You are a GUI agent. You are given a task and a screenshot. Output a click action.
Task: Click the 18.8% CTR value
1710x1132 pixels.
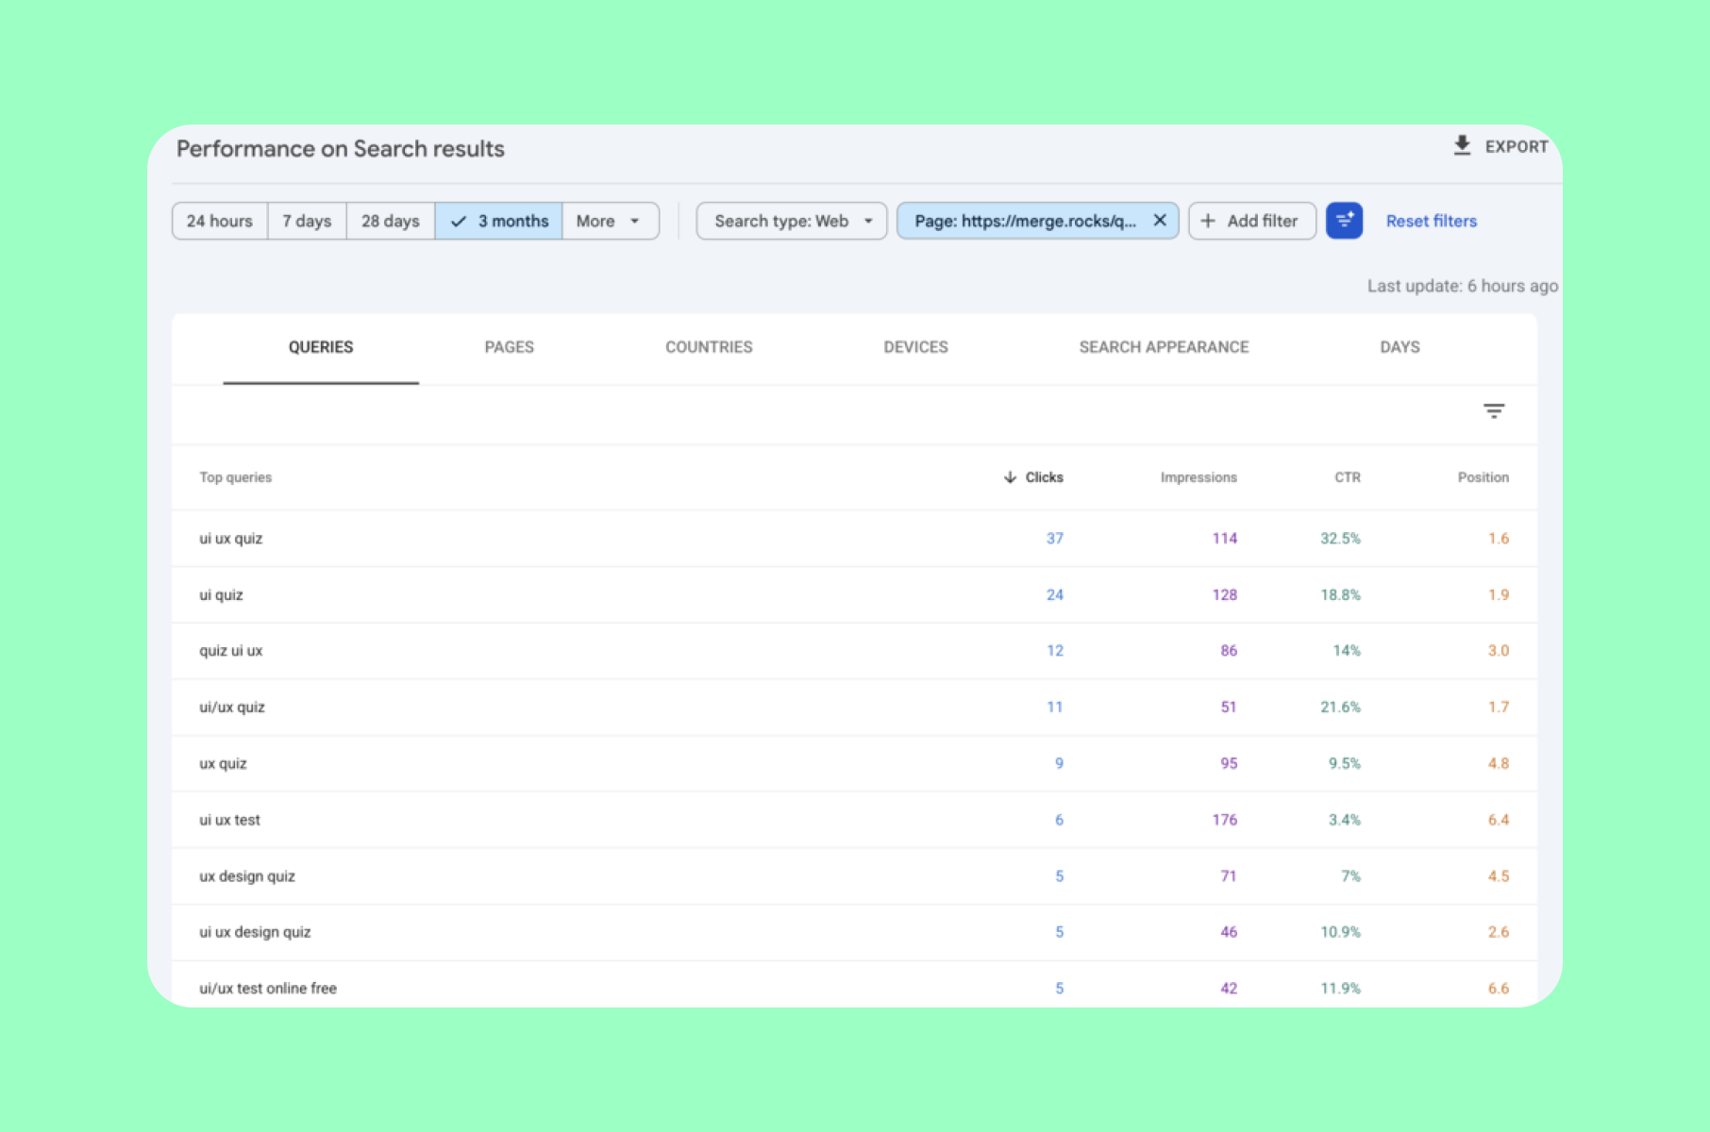point(1340,595)
